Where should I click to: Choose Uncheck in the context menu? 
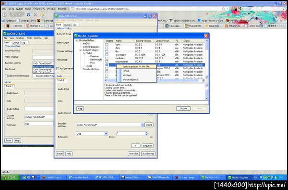point(127,76)
